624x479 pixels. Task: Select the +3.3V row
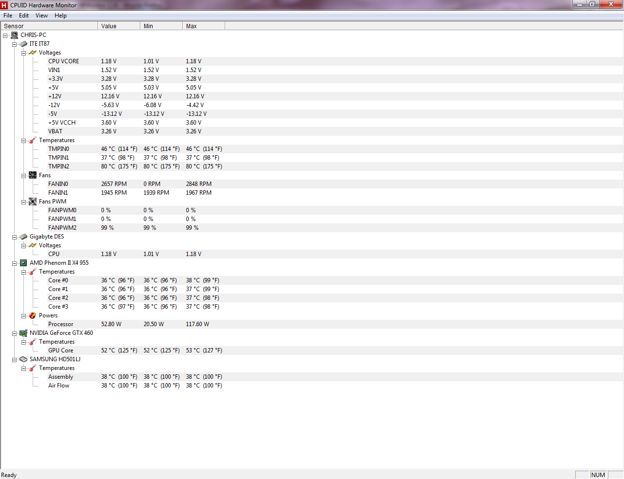[312, 79]
